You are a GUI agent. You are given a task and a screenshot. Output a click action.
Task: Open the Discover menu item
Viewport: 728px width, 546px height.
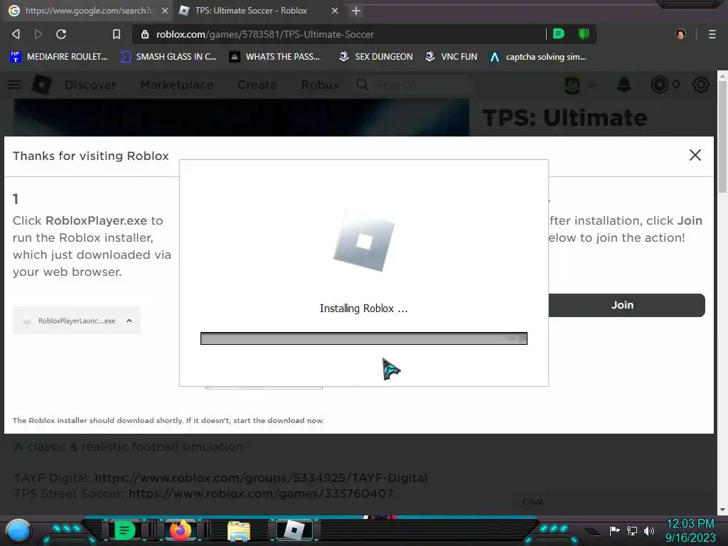(x=90, y=85)
